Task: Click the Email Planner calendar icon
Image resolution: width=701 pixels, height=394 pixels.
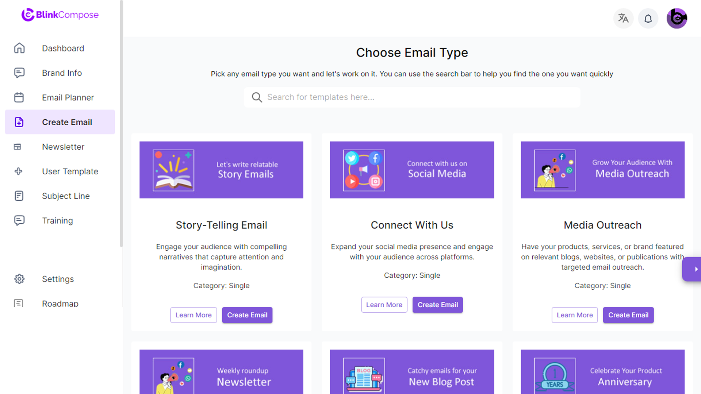Action: tap(19, 97)
